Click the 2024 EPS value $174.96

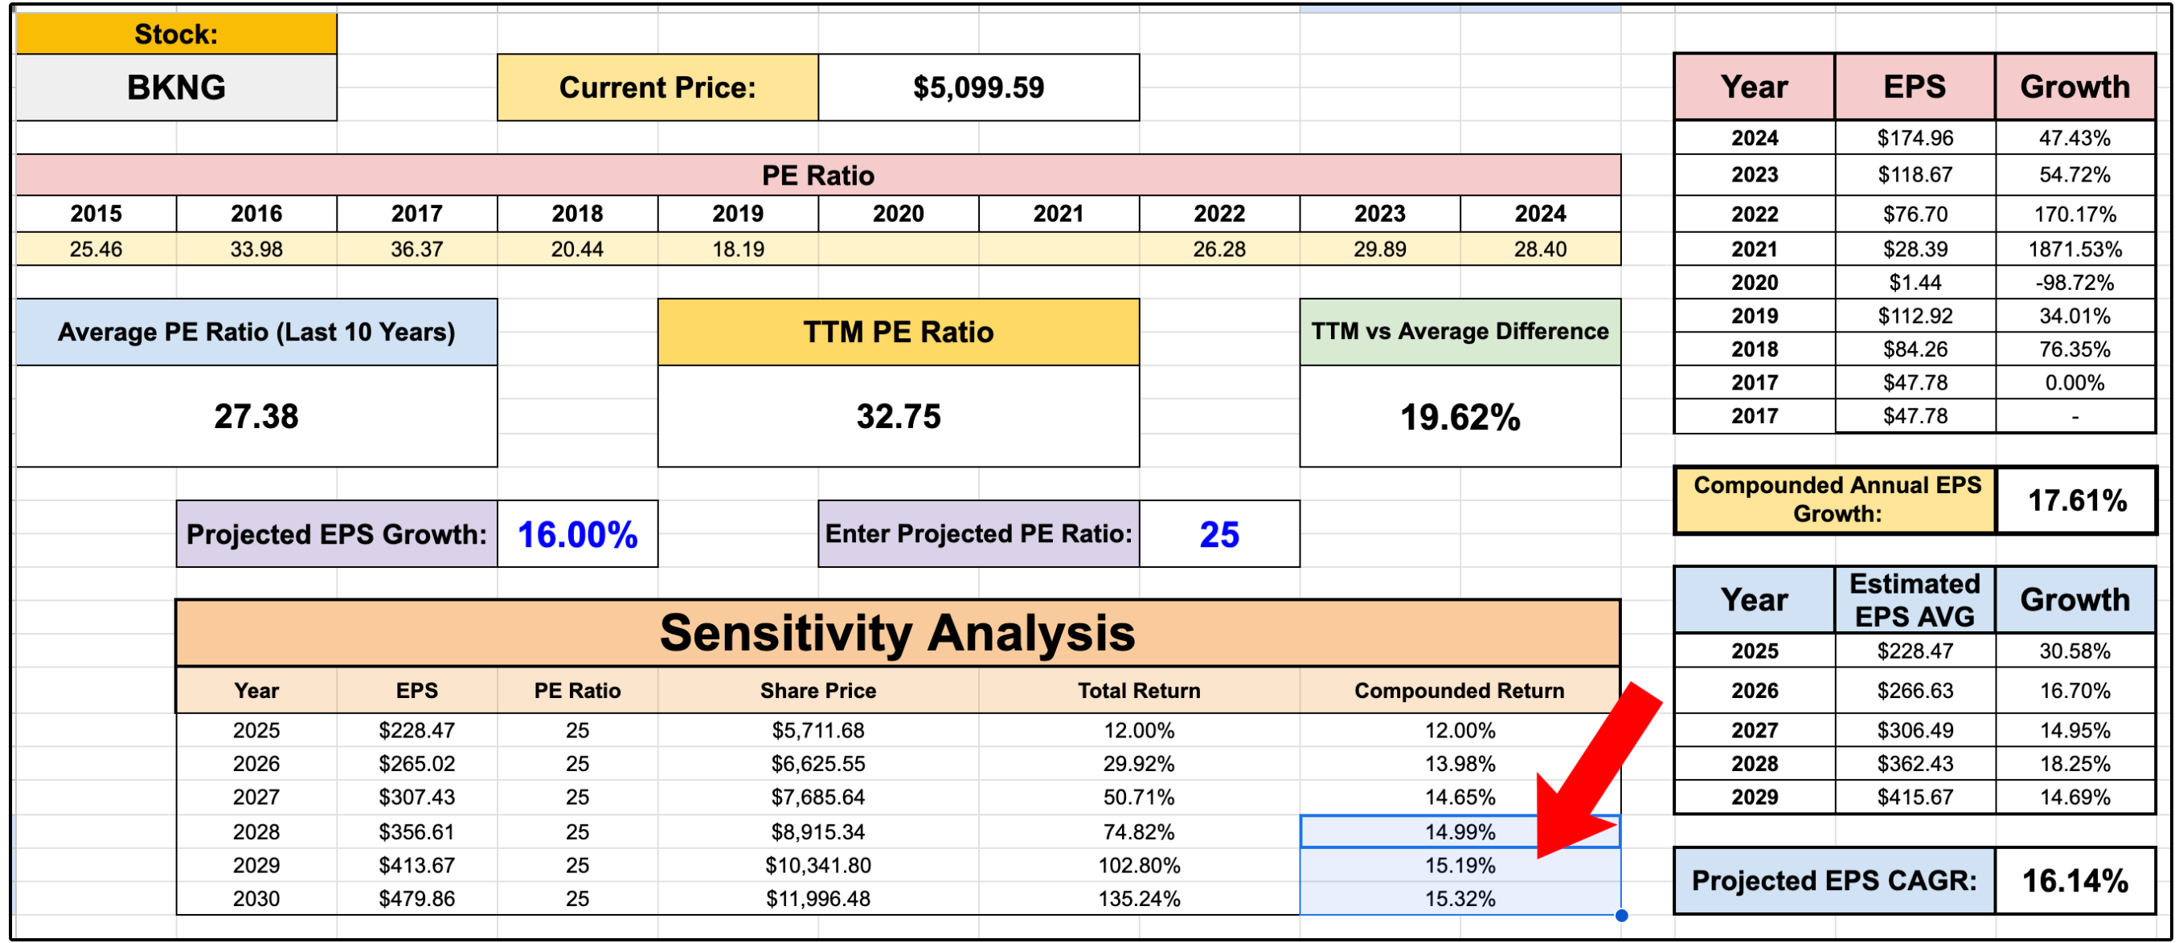pos(1915,138)
